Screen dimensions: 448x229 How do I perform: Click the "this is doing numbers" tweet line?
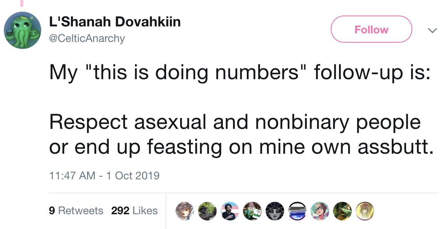tap(240, 73)
